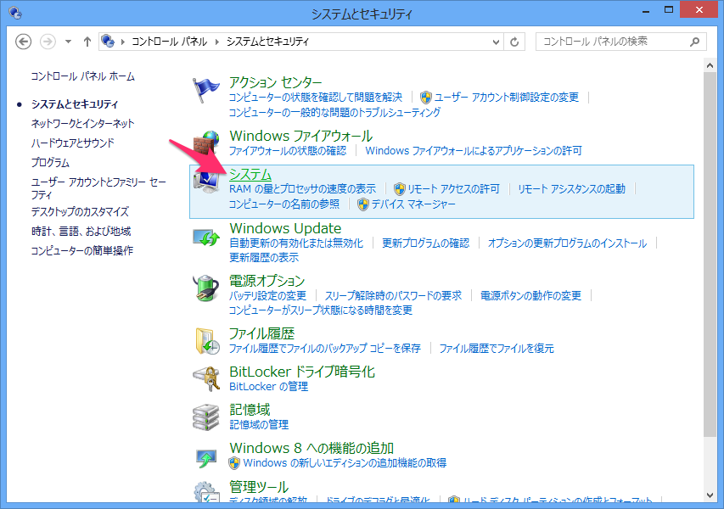Click the BitLocker drive lock icon
This screenshot has height=509, width=724.
(x=206, y=379)
